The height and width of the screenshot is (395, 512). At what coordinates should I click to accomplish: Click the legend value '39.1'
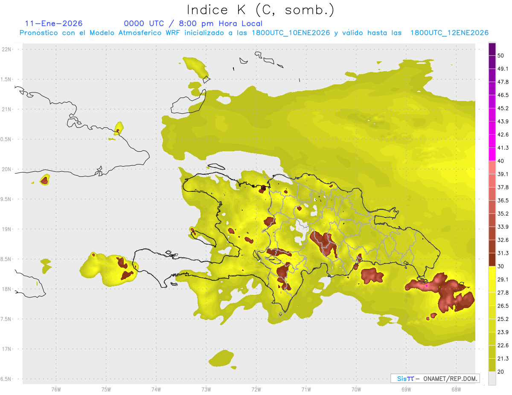coord(503,174)
